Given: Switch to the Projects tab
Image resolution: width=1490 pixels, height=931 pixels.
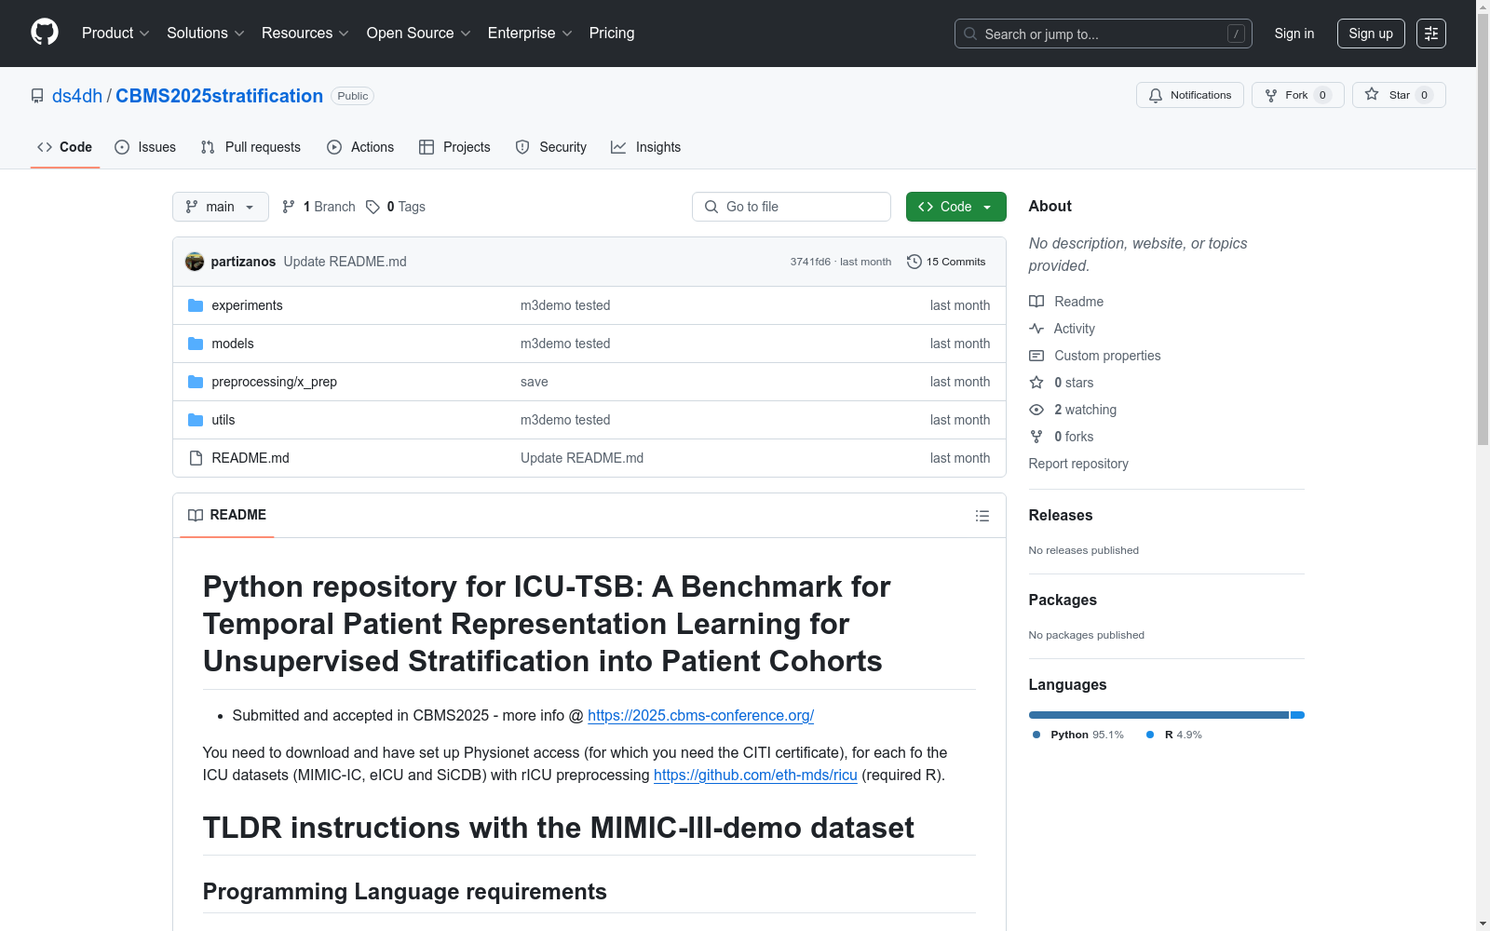Looking at the screenshot, I should pos(454,147).
